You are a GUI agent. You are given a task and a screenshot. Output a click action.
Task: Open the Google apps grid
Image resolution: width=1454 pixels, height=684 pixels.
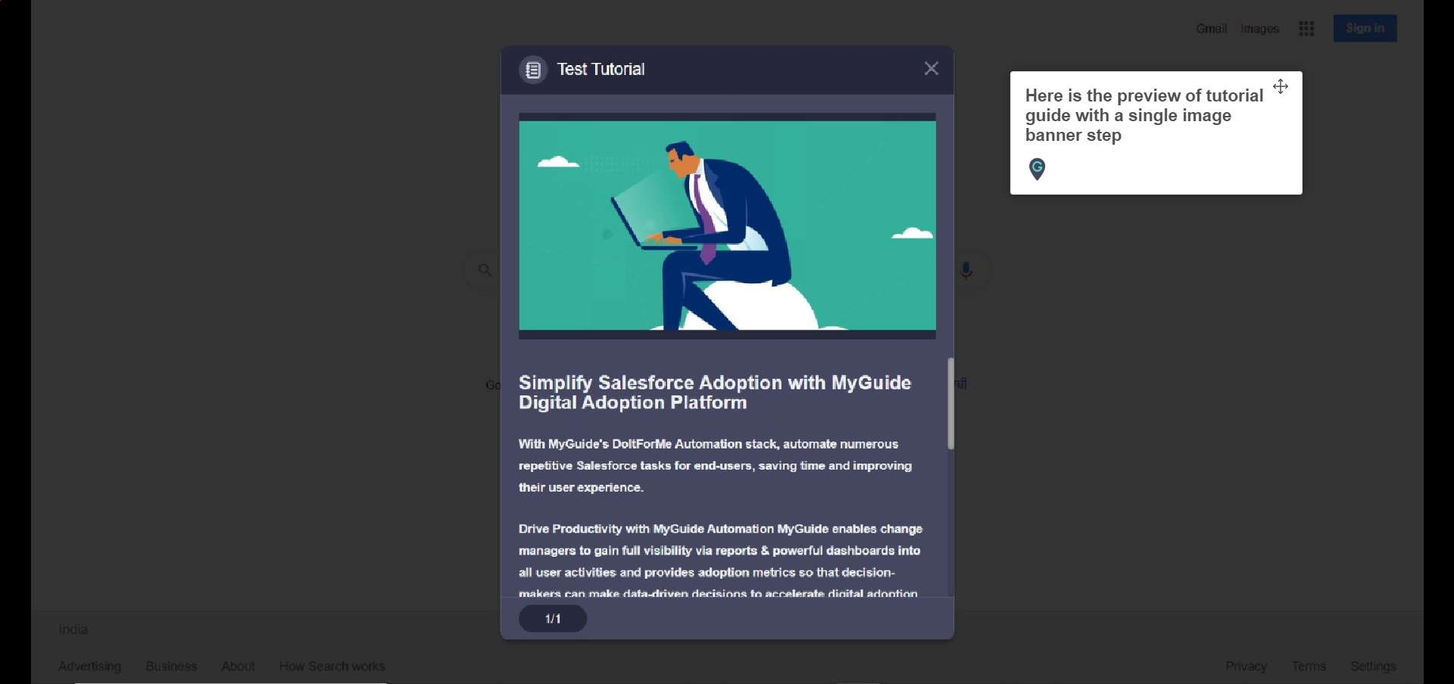[1306, 29]
